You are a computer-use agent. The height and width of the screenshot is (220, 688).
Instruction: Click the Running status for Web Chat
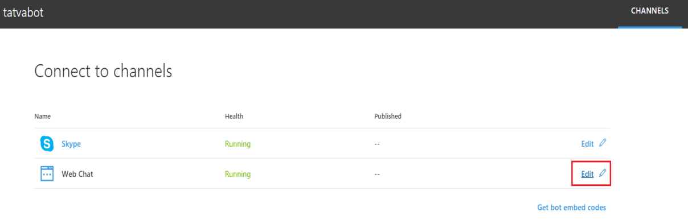[x=238, y=174]
